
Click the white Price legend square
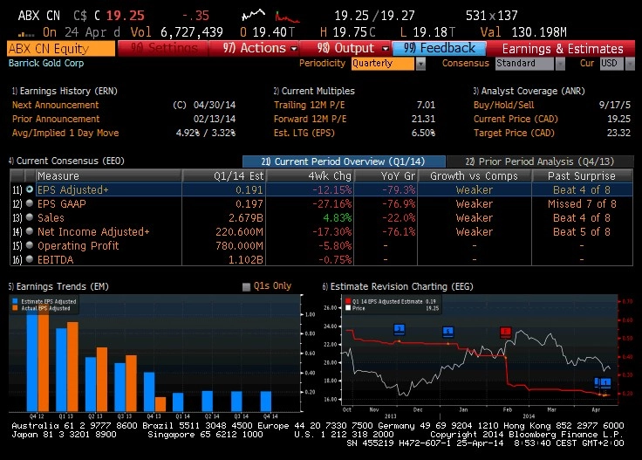[348, 308]
